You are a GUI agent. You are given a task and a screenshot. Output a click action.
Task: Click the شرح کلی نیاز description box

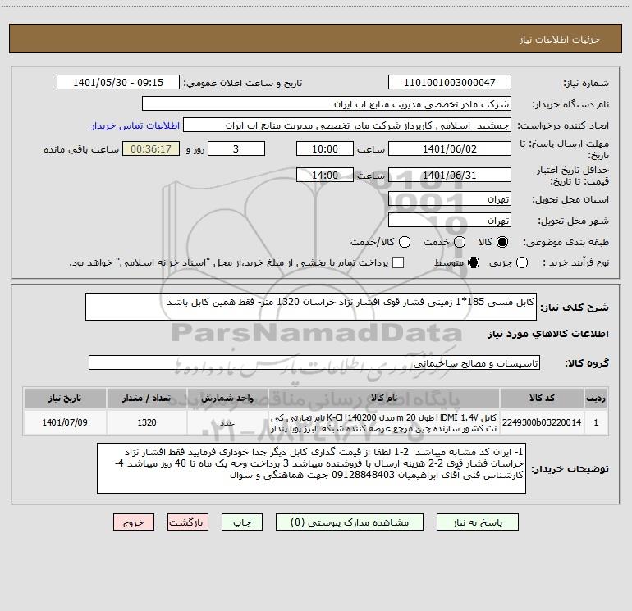(311, 307)
